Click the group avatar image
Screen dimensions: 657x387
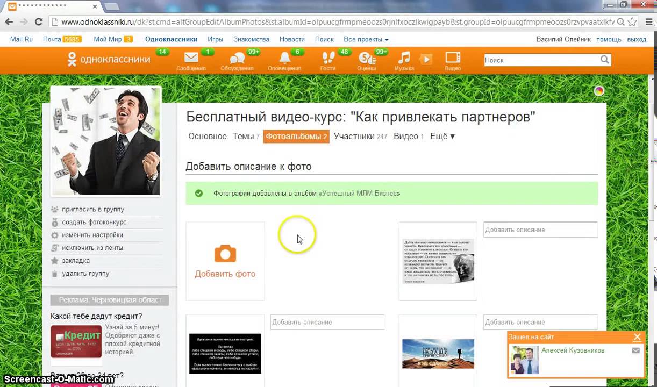point(105,141)
